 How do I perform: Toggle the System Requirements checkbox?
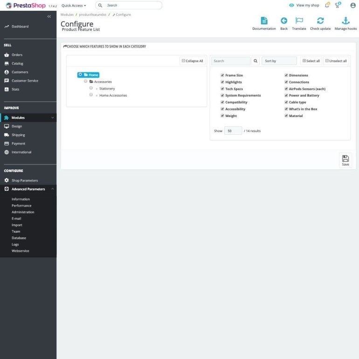[x=222, y=95]
